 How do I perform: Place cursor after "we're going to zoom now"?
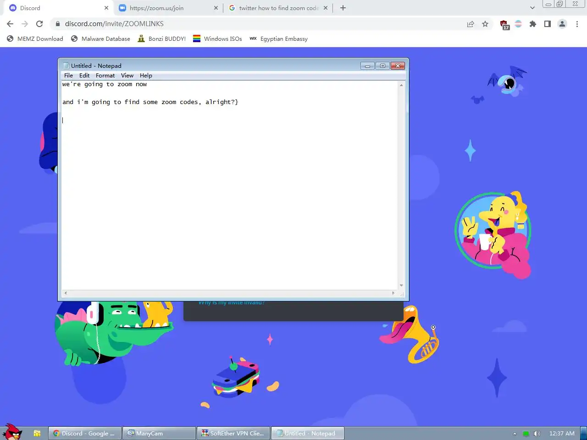148,84
